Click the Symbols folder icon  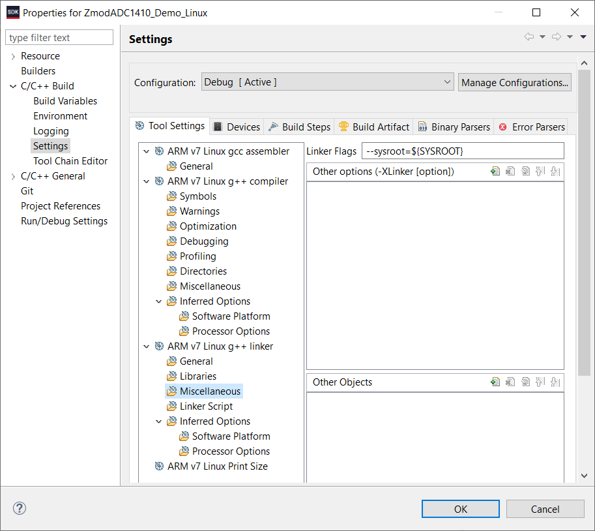tap(172, 196)
